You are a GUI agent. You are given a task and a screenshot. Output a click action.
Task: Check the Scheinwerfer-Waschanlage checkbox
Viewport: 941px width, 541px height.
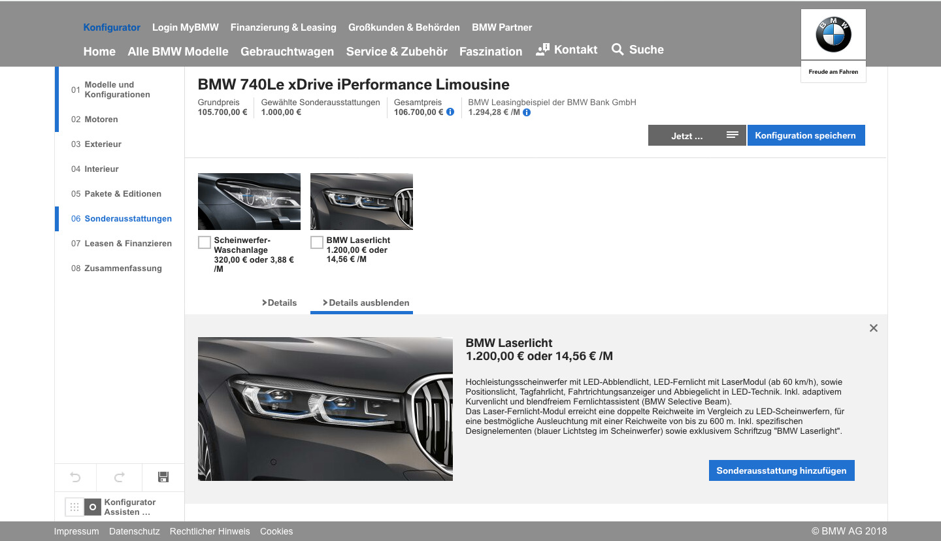click(205, 242)
